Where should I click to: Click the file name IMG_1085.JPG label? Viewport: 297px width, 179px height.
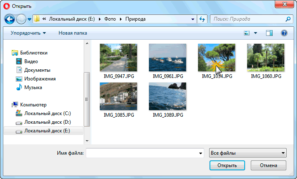(x=119, y=115)
